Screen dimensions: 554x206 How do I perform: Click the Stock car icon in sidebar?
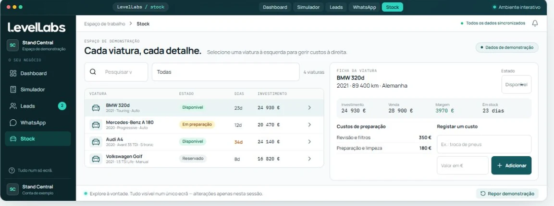(13, 139)
